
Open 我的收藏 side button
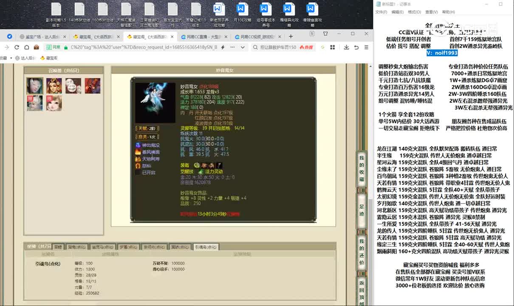click(x=361, y=168)
